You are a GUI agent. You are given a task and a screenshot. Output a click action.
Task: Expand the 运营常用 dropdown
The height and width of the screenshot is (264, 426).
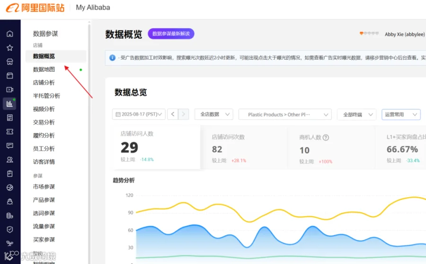point(401,115)
